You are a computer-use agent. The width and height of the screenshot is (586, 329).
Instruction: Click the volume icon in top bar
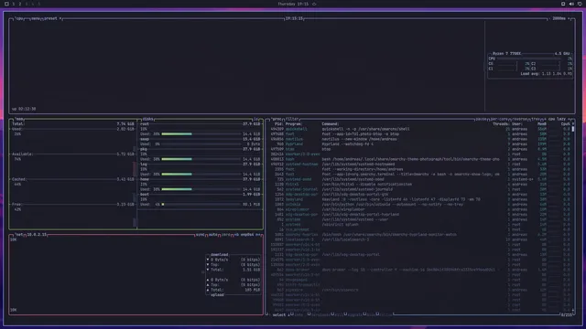point(571,4)
